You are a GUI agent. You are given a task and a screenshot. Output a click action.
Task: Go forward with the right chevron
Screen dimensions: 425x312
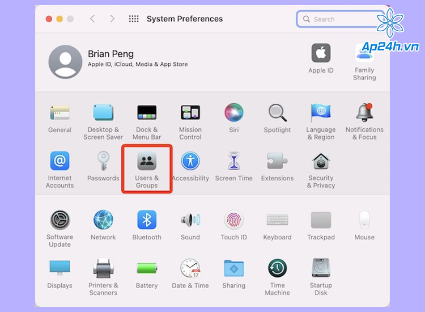(112, 19)
